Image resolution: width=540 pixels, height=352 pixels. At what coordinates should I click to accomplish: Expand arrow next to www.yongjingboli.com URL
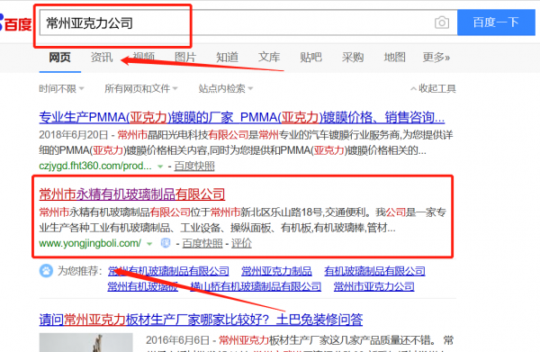[x=149, y=244]
